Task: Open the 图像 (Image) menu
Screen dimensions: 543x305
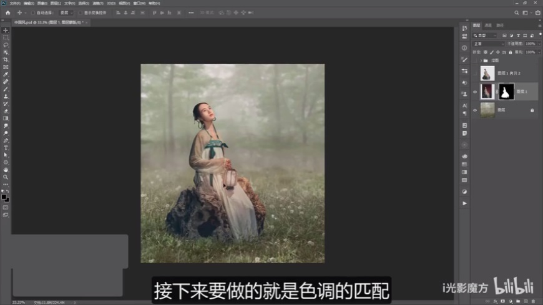Action: (x=42, y=3)
